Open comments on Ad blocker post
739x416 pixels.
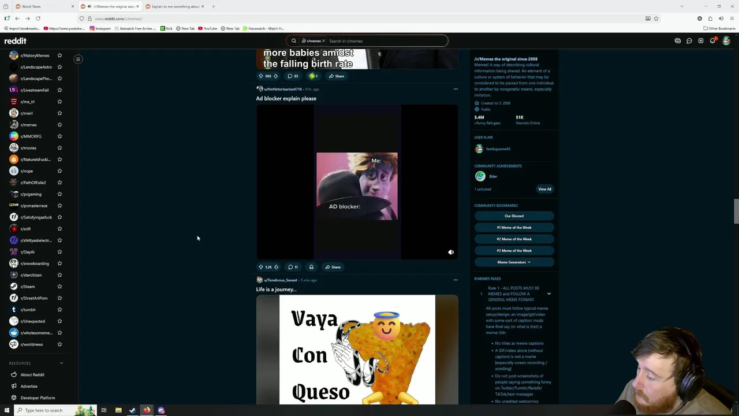point(293,267)
